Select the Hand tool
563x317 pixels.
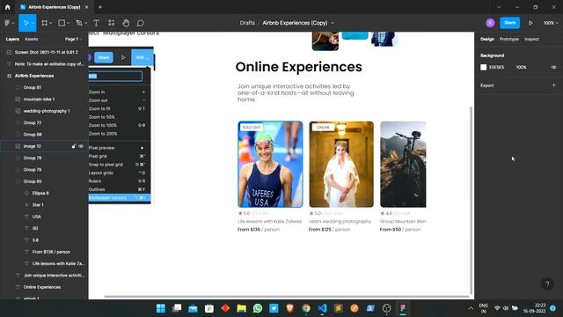pos(126,23)
